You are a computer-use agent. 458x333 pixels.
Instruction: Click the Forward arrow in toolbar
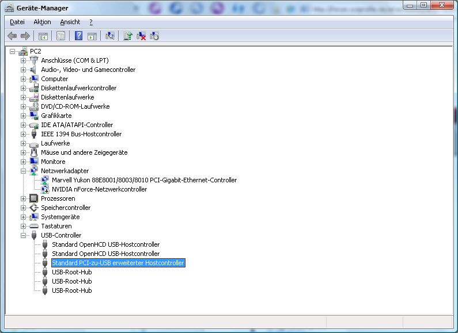25,36
